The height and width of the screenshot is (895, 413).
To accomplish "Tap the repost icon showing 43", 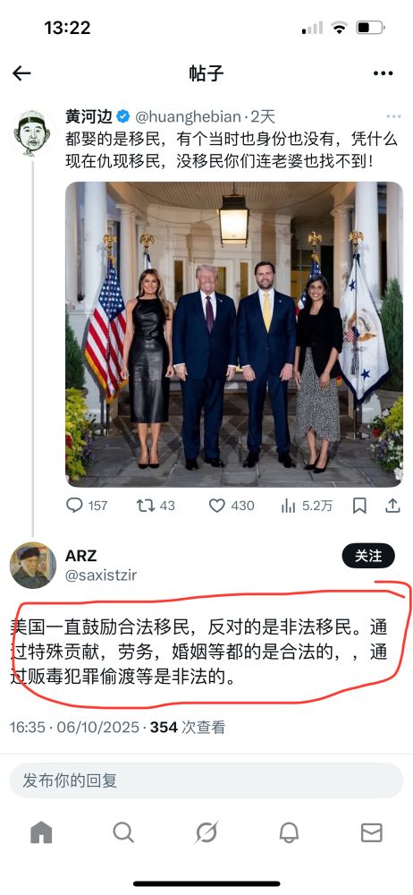I will (146, 505).
